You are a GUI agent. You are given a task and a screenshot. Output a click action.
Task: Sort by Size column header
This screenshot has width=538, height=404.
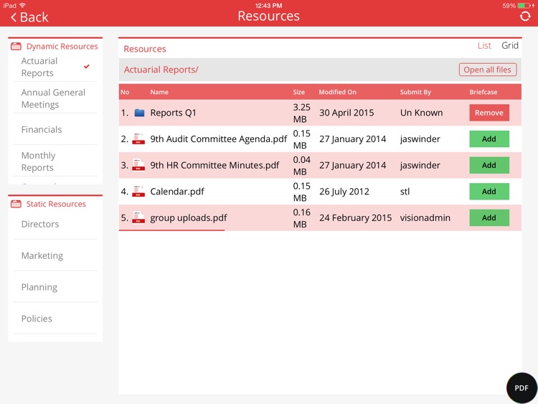[x=299, y=92]
